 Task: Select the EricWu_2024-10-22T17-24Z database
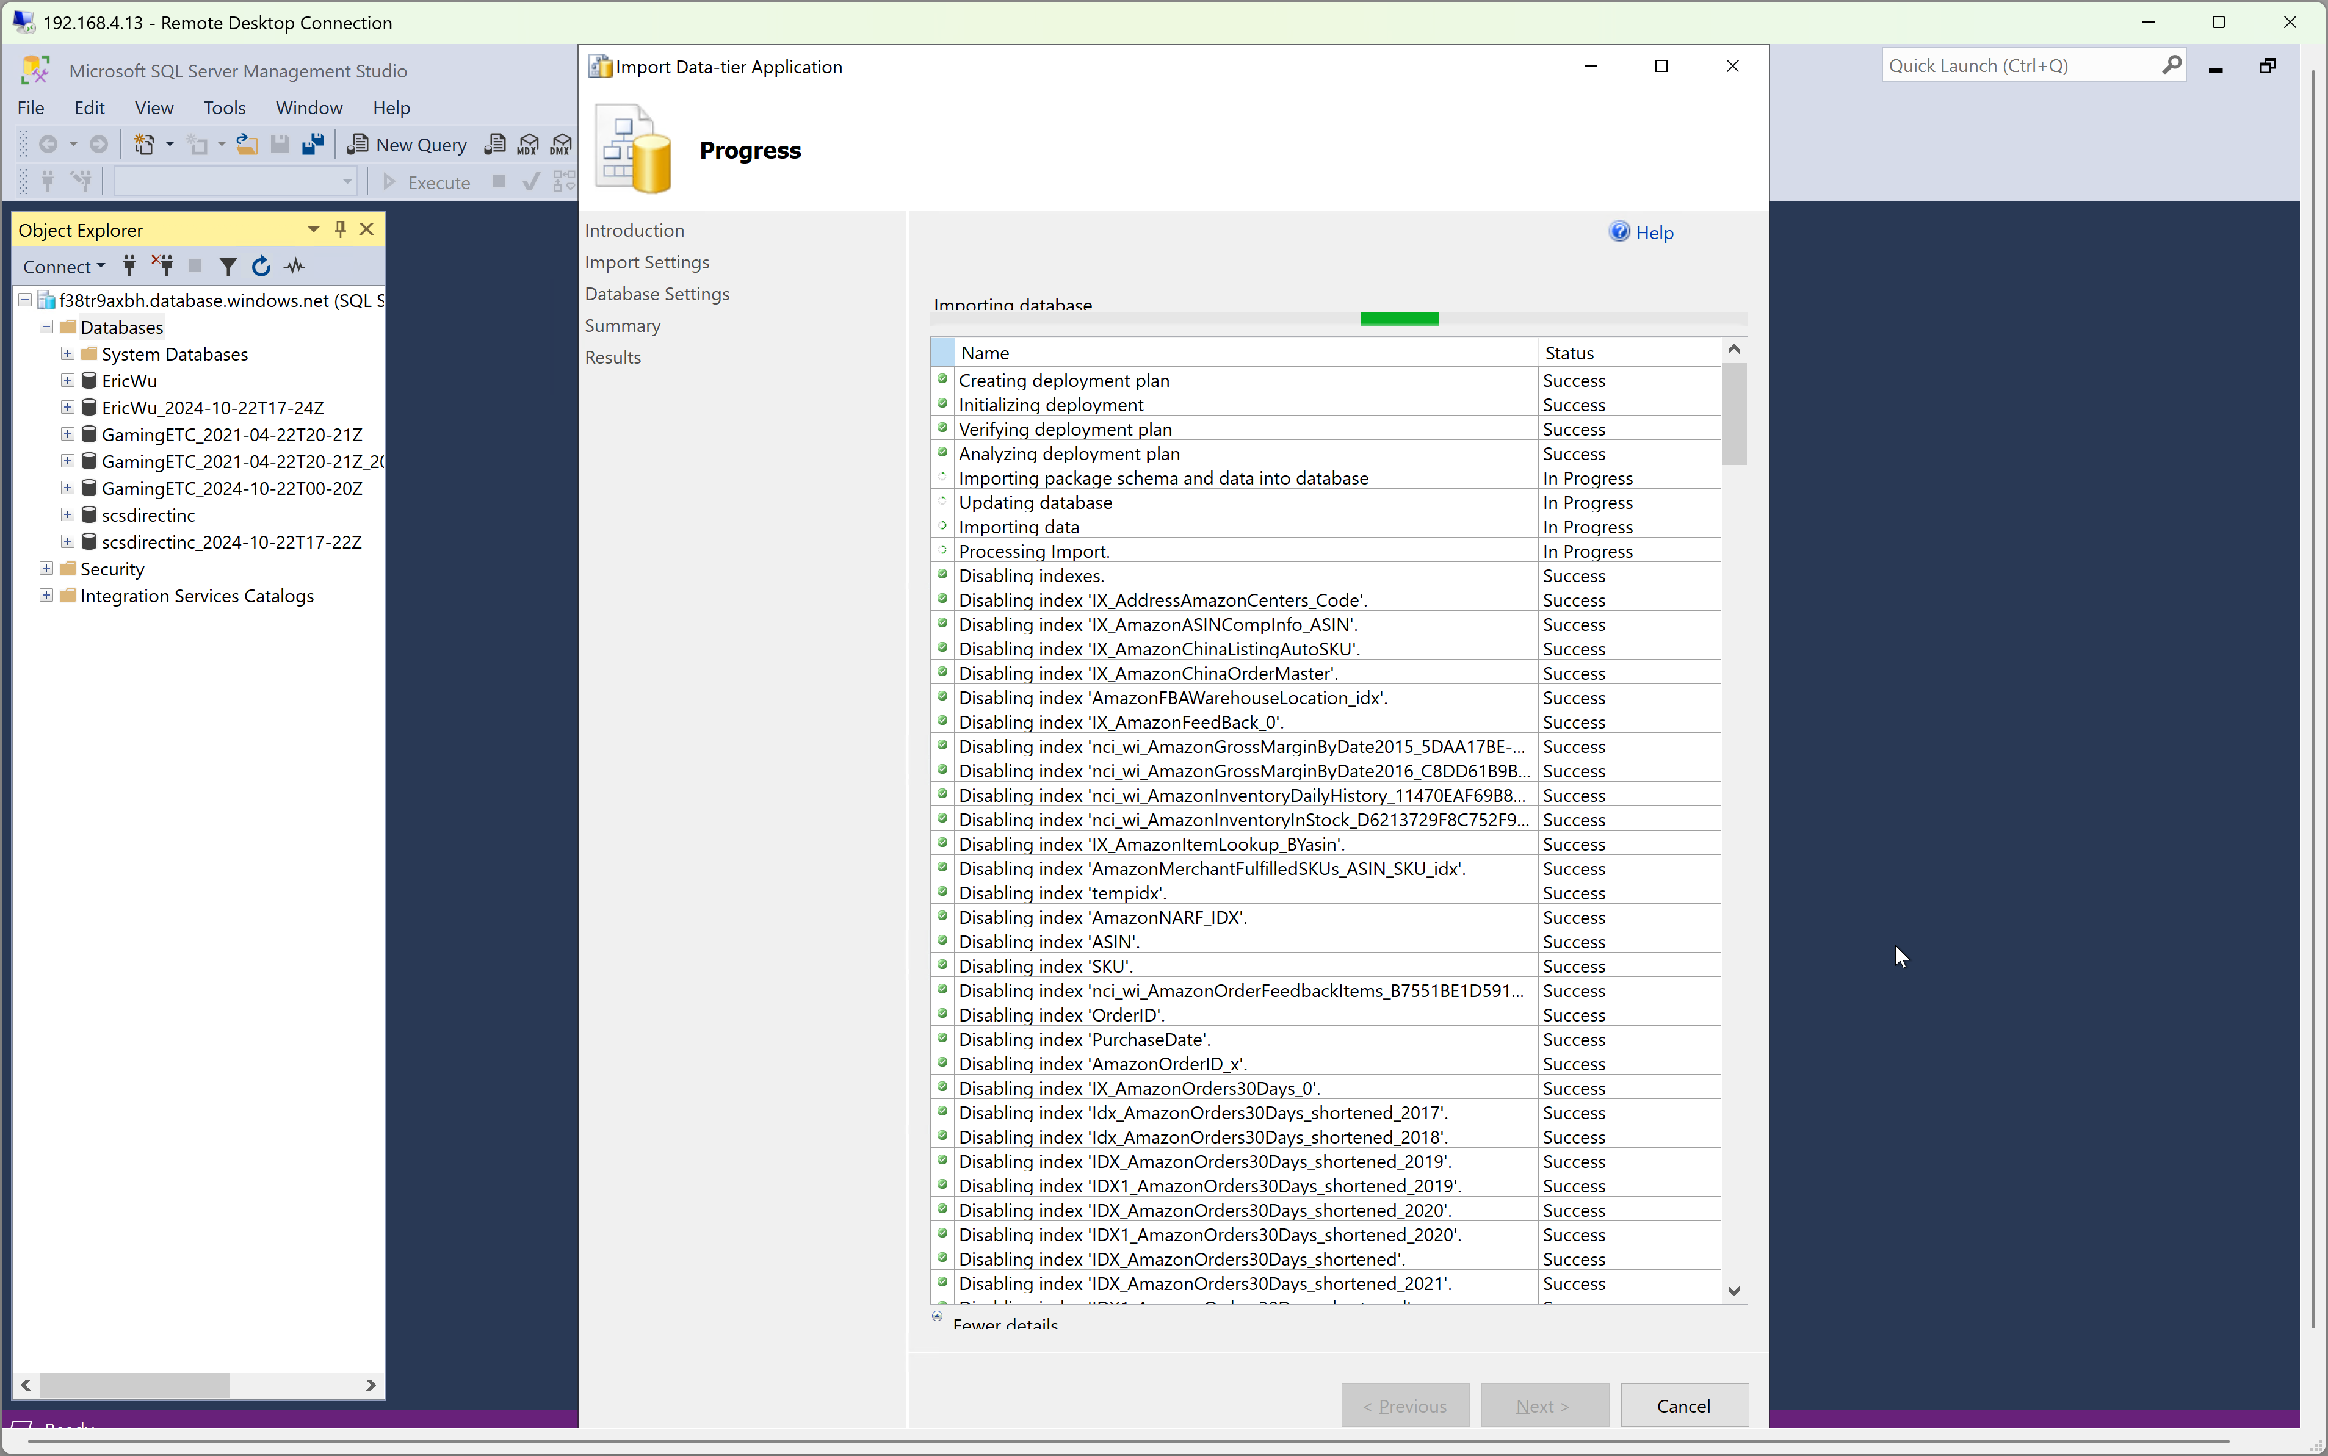point(213,408)
